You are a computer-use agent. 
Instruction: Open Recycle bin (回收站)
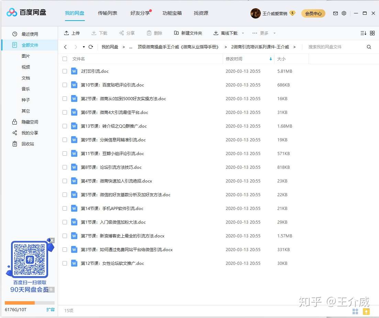[30, 144]
